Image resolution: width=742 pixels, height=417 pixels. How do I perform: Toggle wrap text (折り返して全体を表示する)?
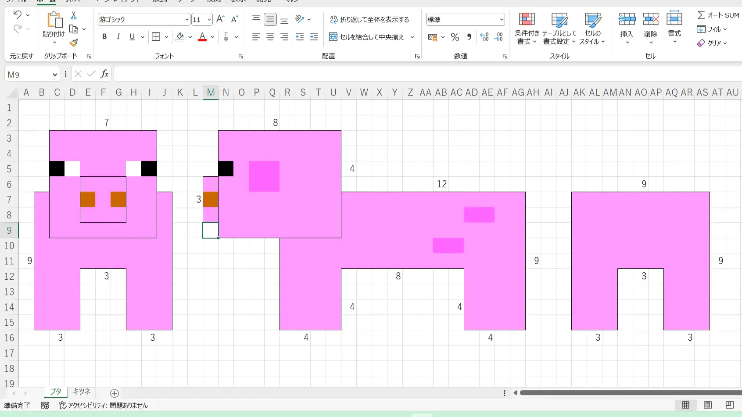pyautogui.click(x=369, y=19)
